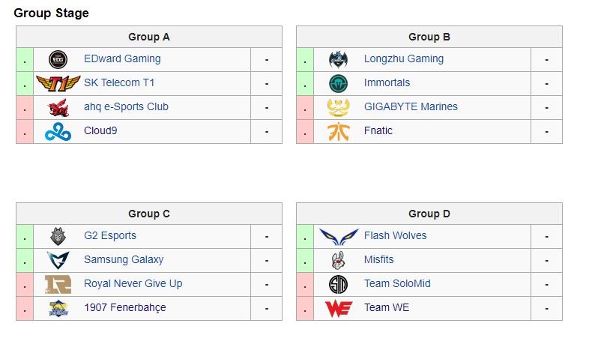The image size is (598, 359).
Task: Click the SK Telecom T1 winged logo
Action: coord(58,83)
